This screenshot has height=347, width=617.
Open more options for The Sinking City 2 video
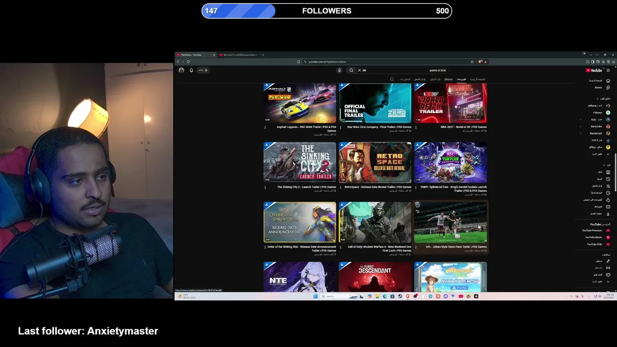265,187
